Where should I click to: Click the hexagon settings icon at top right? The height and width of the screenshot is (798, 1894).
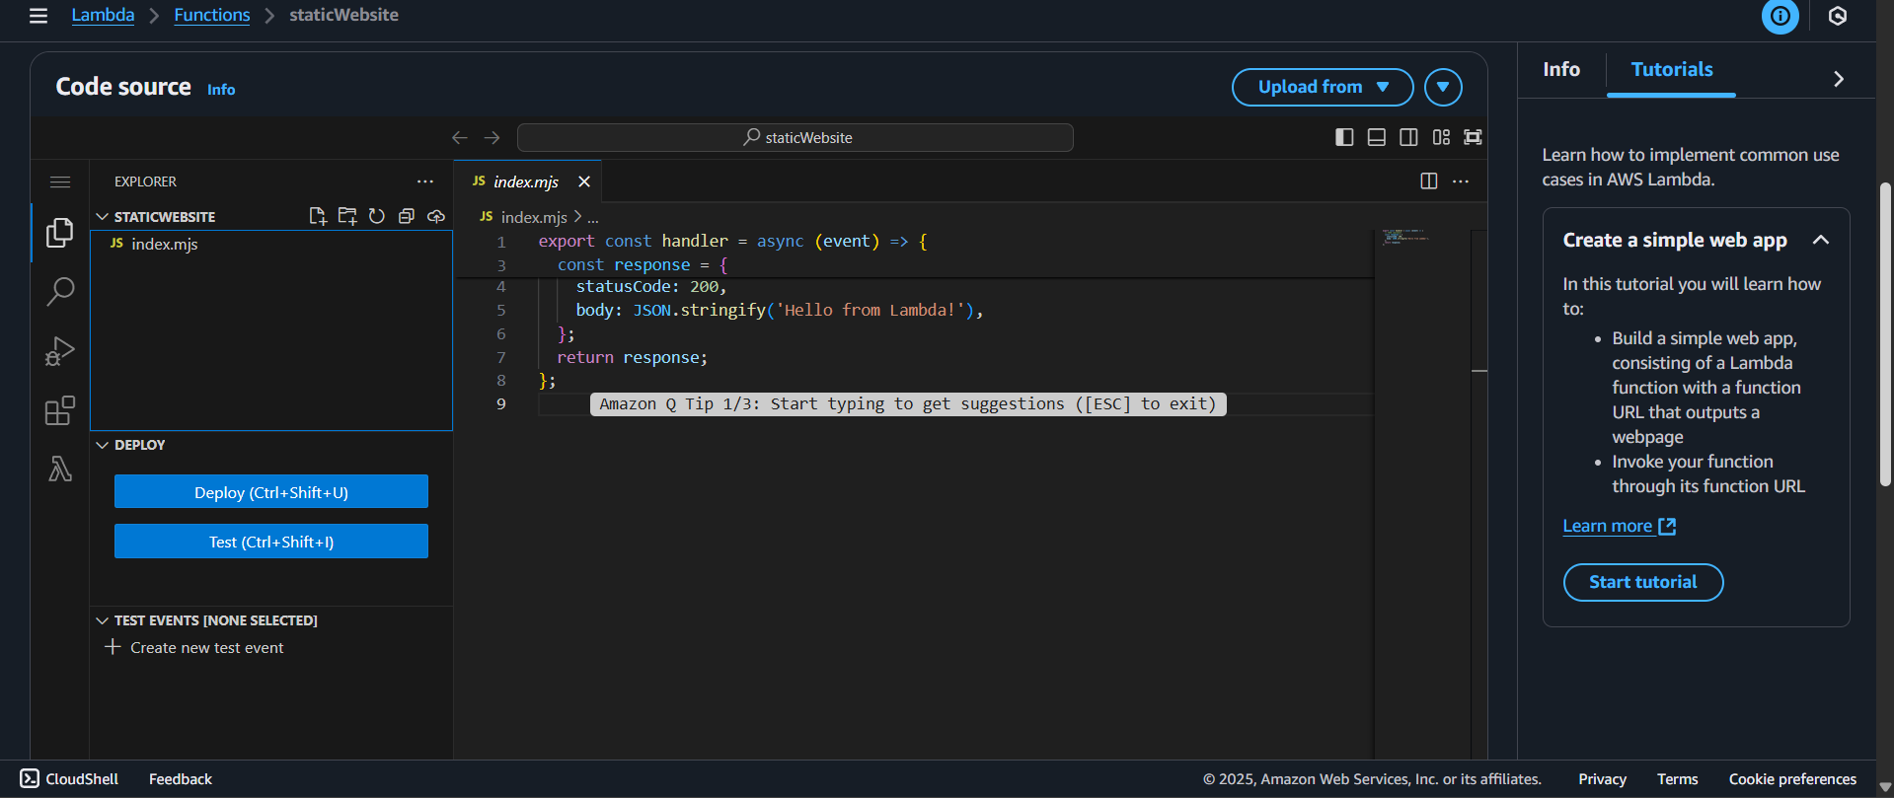click(1838, 16)
